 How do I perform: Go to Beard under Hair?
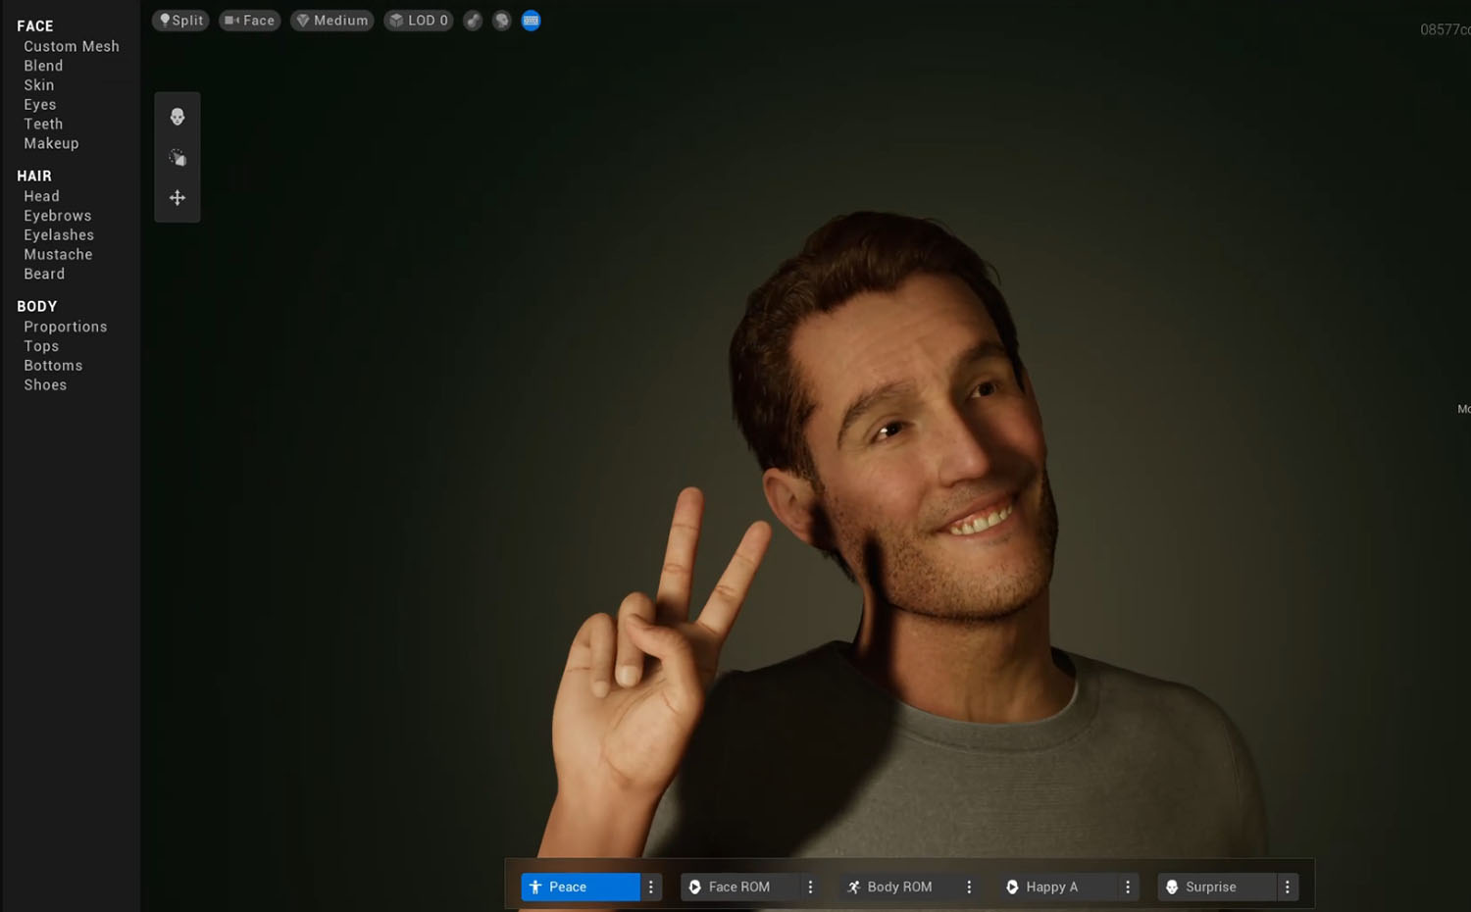pos(44,274)
